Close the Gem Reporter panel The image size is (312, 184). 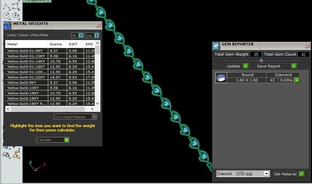tap(307, 45)
